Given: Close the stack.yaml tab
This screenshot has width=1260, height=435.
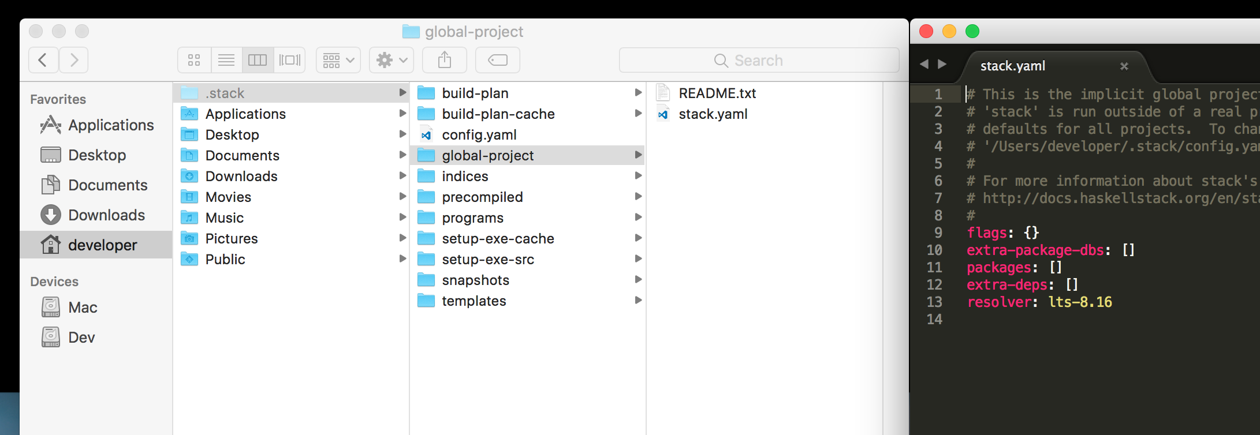Looking at the screenshot, I should pyautogui.click(x=1124, y=66).
